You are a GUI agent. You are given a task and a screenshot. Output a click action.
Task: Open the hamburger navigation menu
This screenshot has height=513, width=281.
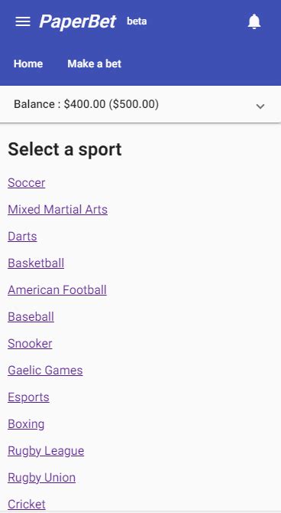[x=23, y=22]
